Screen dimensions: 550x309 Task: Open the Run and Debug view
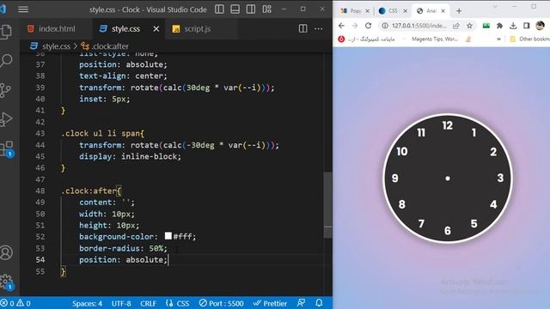[x=6, y=119]
